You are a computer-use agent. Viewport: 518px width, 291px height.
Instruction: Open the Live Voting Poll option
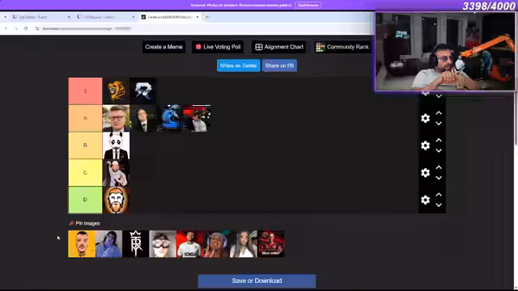218,47
